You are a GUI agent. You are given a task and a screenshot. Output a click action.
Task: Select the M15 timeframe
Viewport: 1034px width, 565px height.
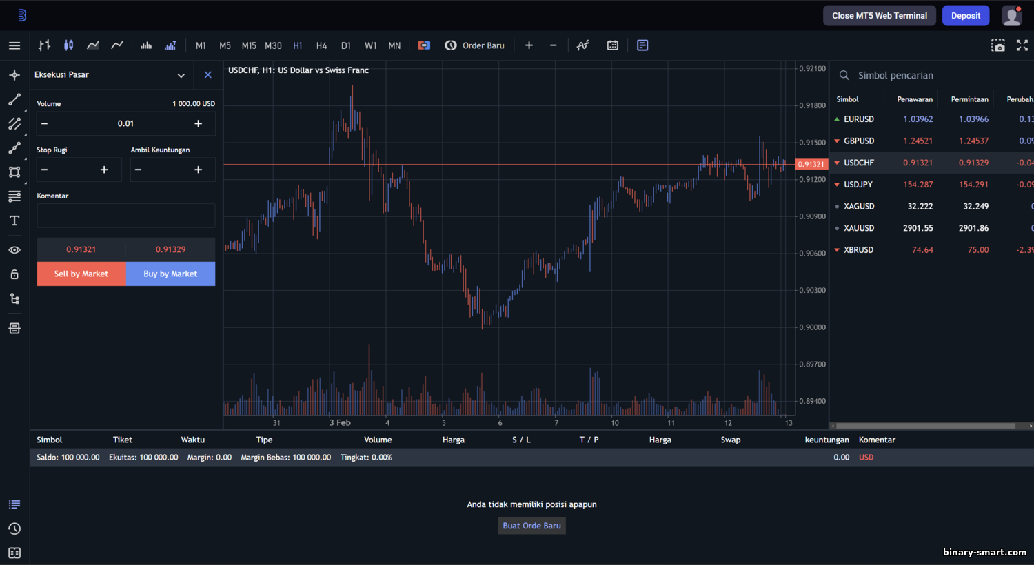pos(249,45)
